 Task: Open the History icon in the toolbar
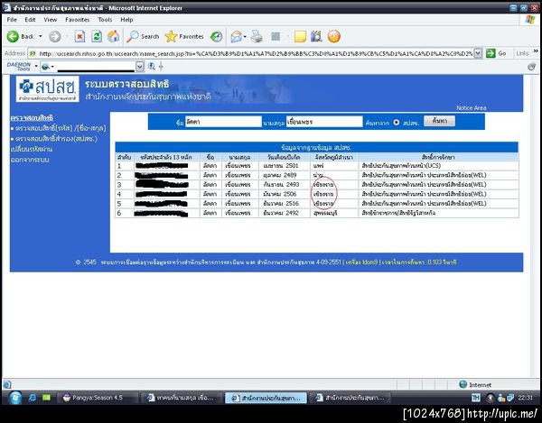click(217, 36)
